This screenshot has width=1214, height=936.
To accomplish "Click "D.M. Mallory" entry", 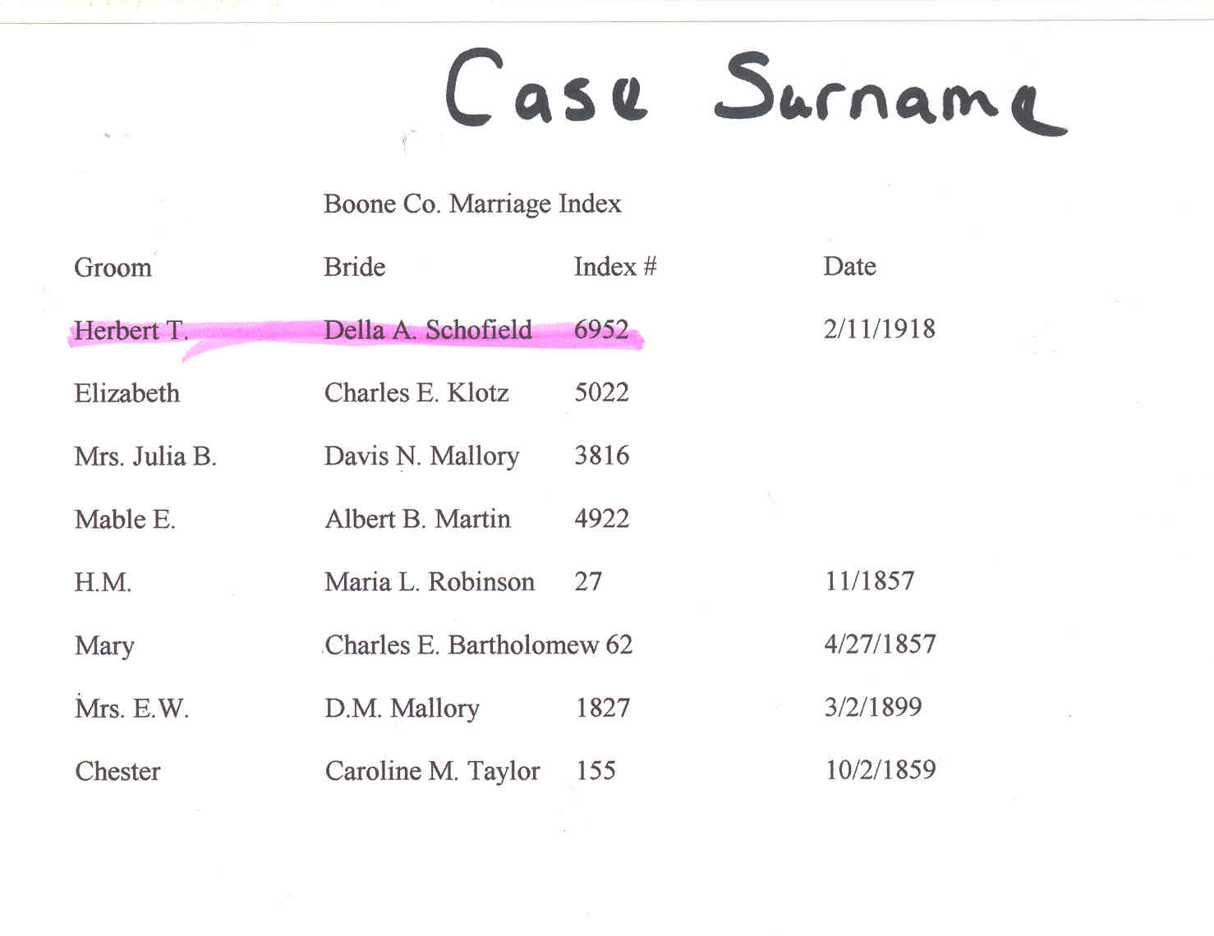I will click(402, 708).
